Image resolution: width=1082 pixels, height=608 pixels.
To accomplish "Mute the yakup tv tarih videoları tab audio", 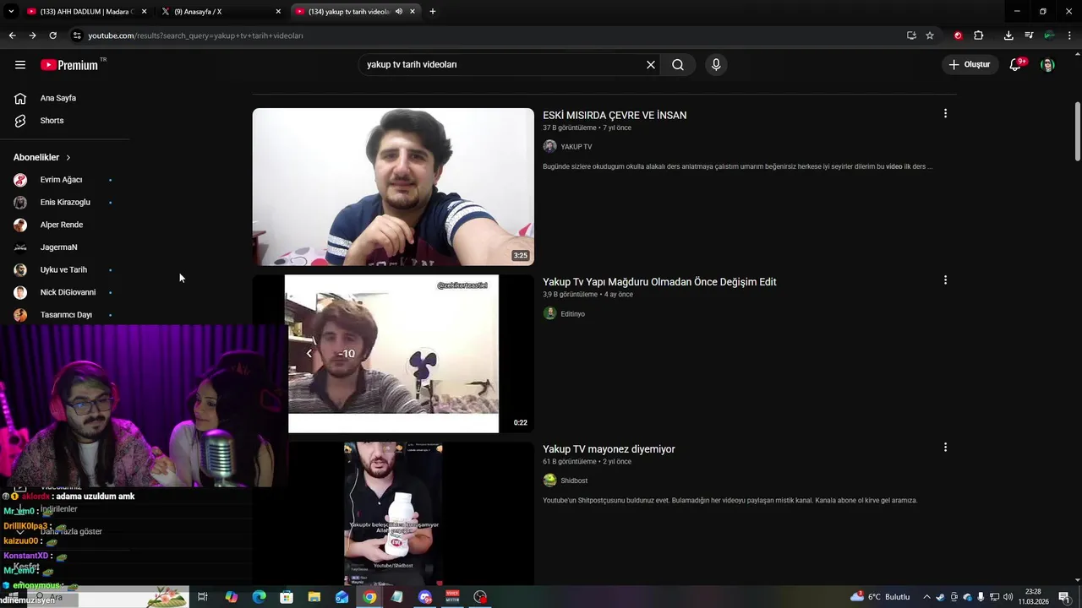I will click(398, 12).
